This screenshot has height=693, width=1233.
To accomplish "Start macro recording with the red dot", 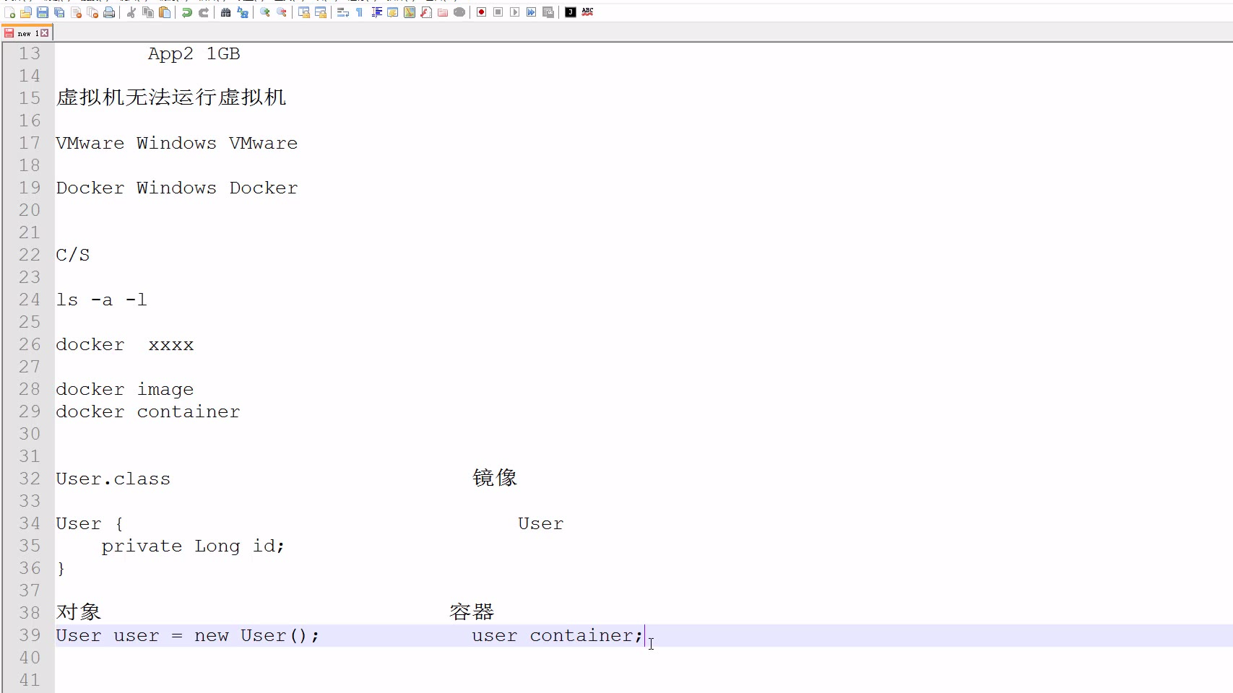I will pyautogui.click(x=481, y=12).
